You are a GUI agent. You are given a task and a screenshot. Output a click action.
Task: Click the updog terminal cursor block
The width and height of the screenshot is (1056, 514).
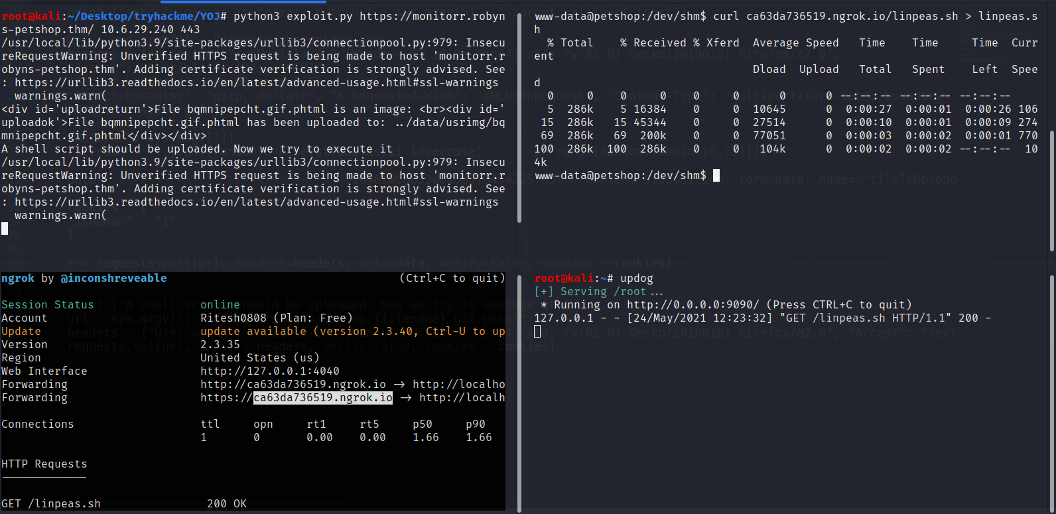tap(537, 331)
